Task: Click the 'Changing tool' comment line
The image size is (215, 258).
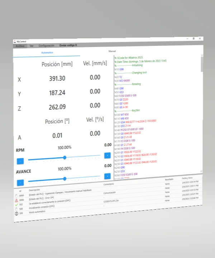Action: point(130,73)
